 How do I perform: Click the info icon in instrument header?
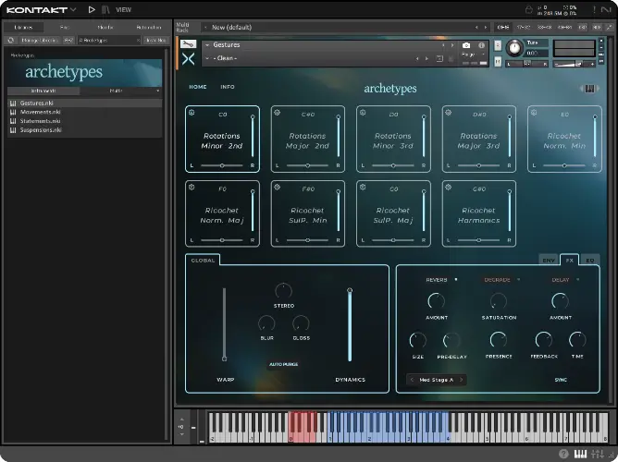point(481,45)
